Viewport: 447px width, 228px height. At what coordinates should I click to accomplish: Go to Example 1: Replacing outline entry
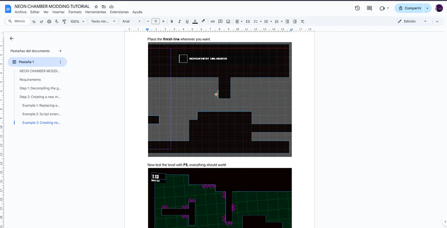tap(41, 105)
